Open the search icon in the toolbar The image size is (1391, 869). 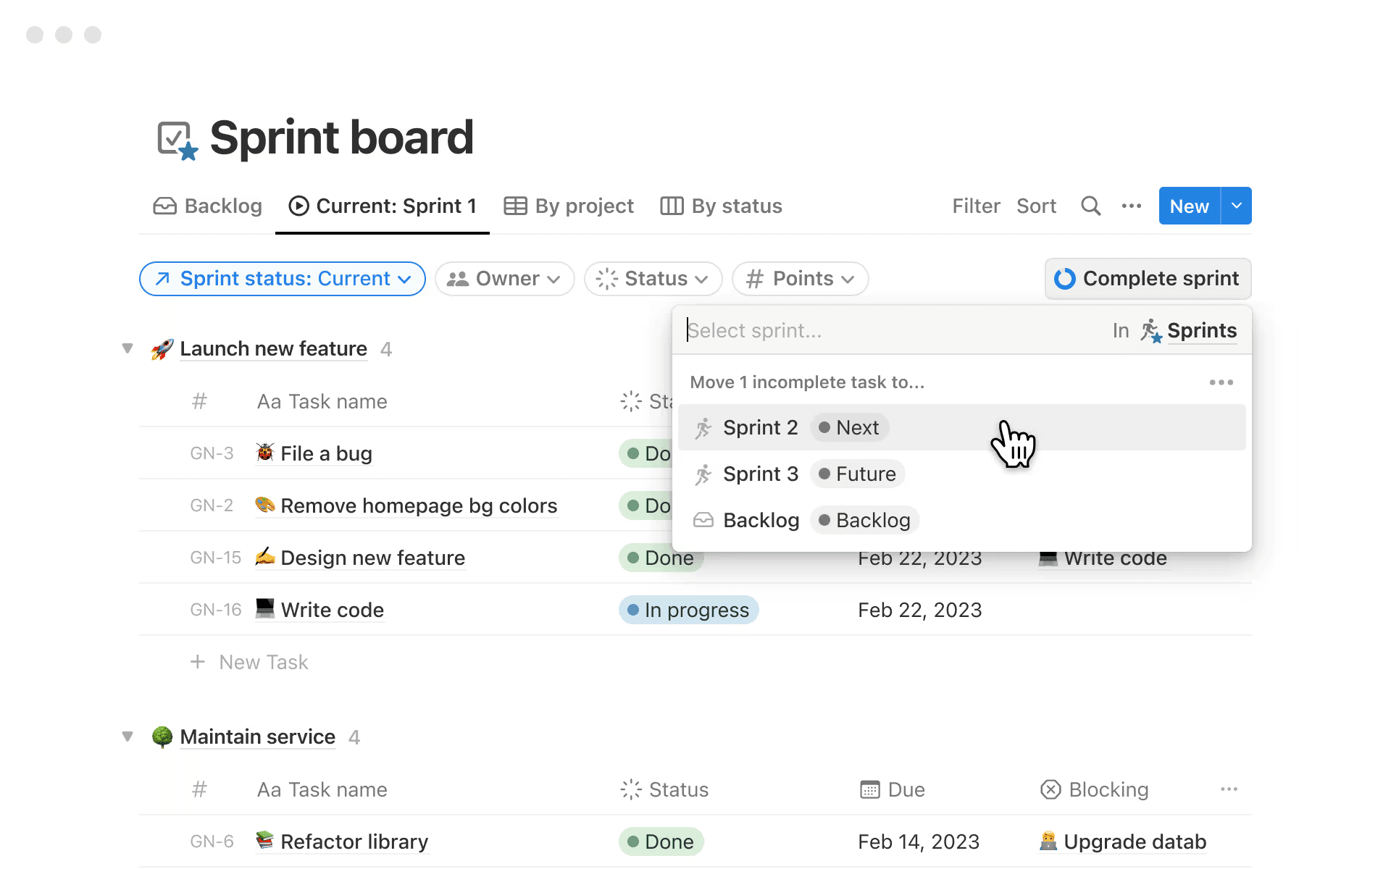(1091, 206)
